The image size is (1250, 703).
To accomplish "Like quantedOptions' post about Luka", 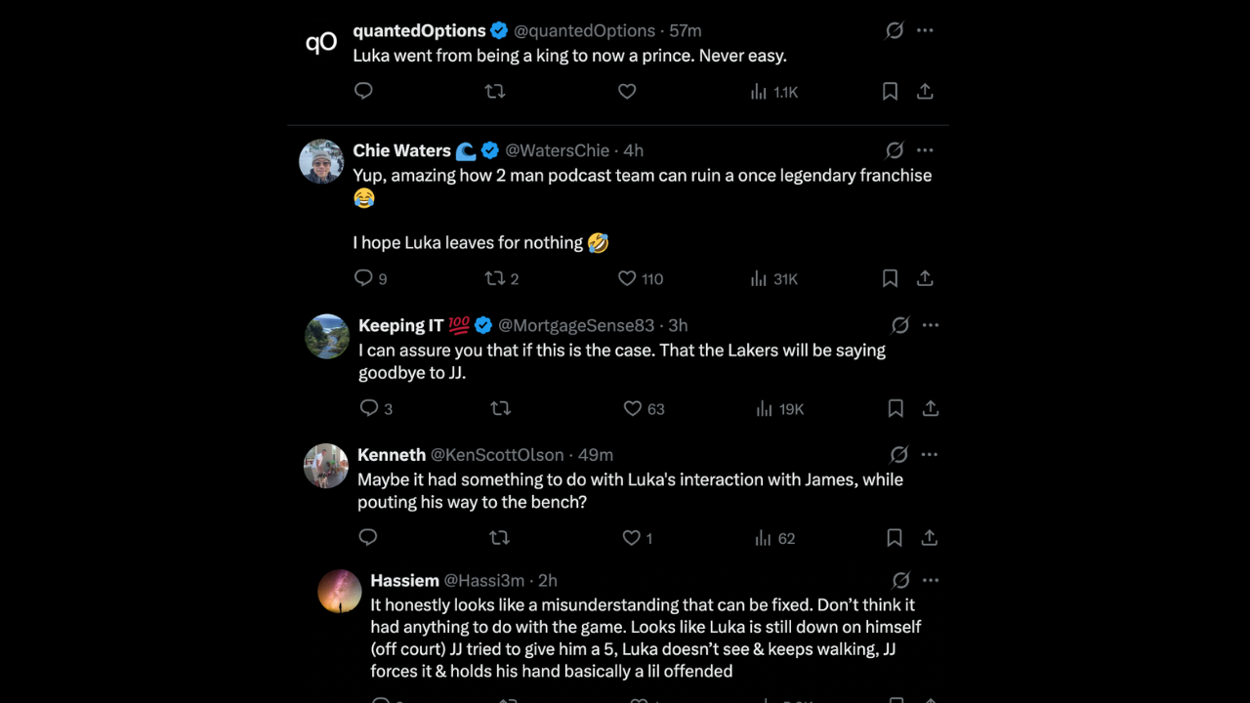I will 627,91.
